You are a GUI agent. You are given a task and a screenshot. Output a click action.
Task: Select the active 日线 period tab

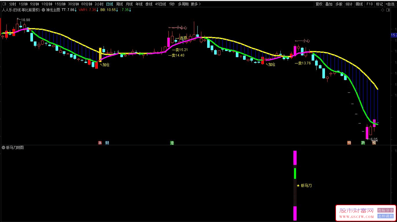pos(110,4)
